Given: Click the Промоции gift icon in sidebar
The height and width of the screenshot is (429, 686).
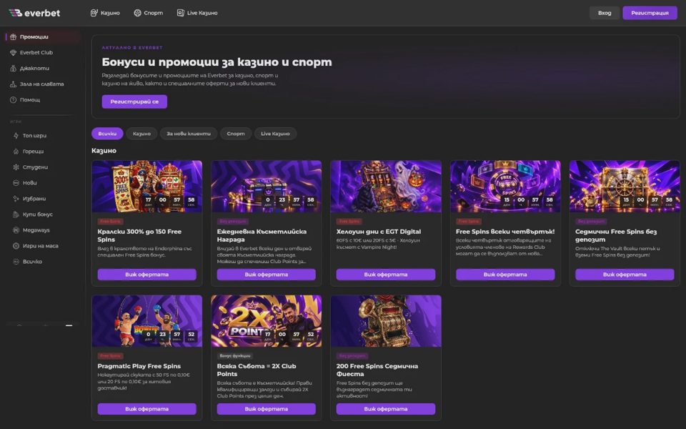Looking at the screenshot, I should click(13, 36).
